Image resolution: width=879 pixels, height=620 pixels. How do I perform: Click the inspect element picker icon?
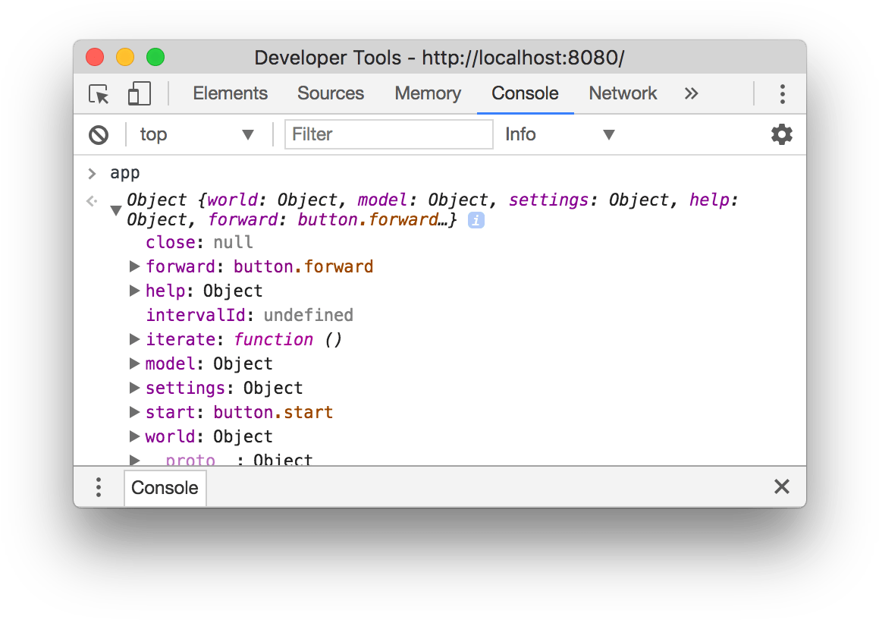coord(99,94)
